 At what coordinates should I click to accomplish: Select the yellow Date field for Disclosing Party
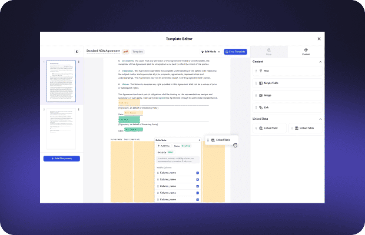click(134, 113)
